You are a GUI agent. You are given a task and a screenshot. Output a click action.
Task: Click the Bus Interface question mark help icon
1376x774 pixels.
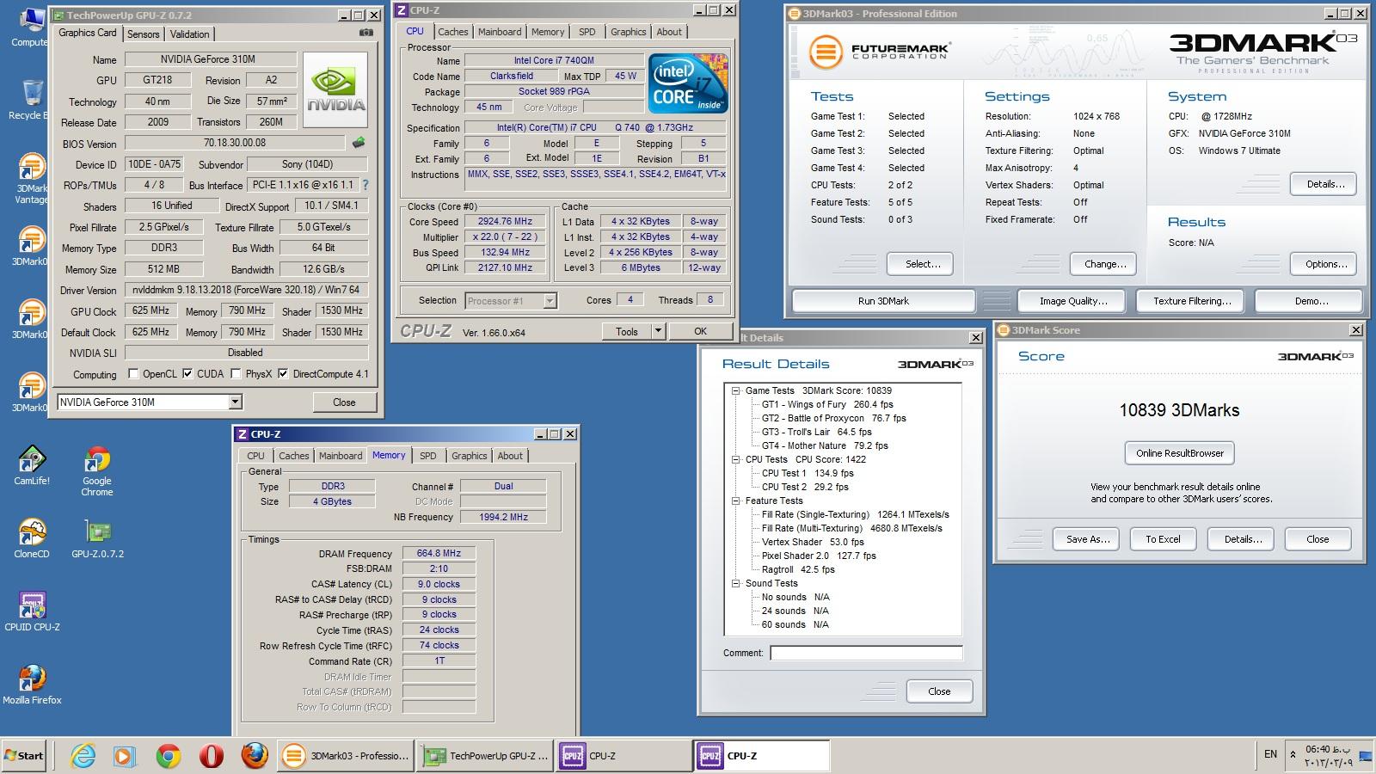365,185
